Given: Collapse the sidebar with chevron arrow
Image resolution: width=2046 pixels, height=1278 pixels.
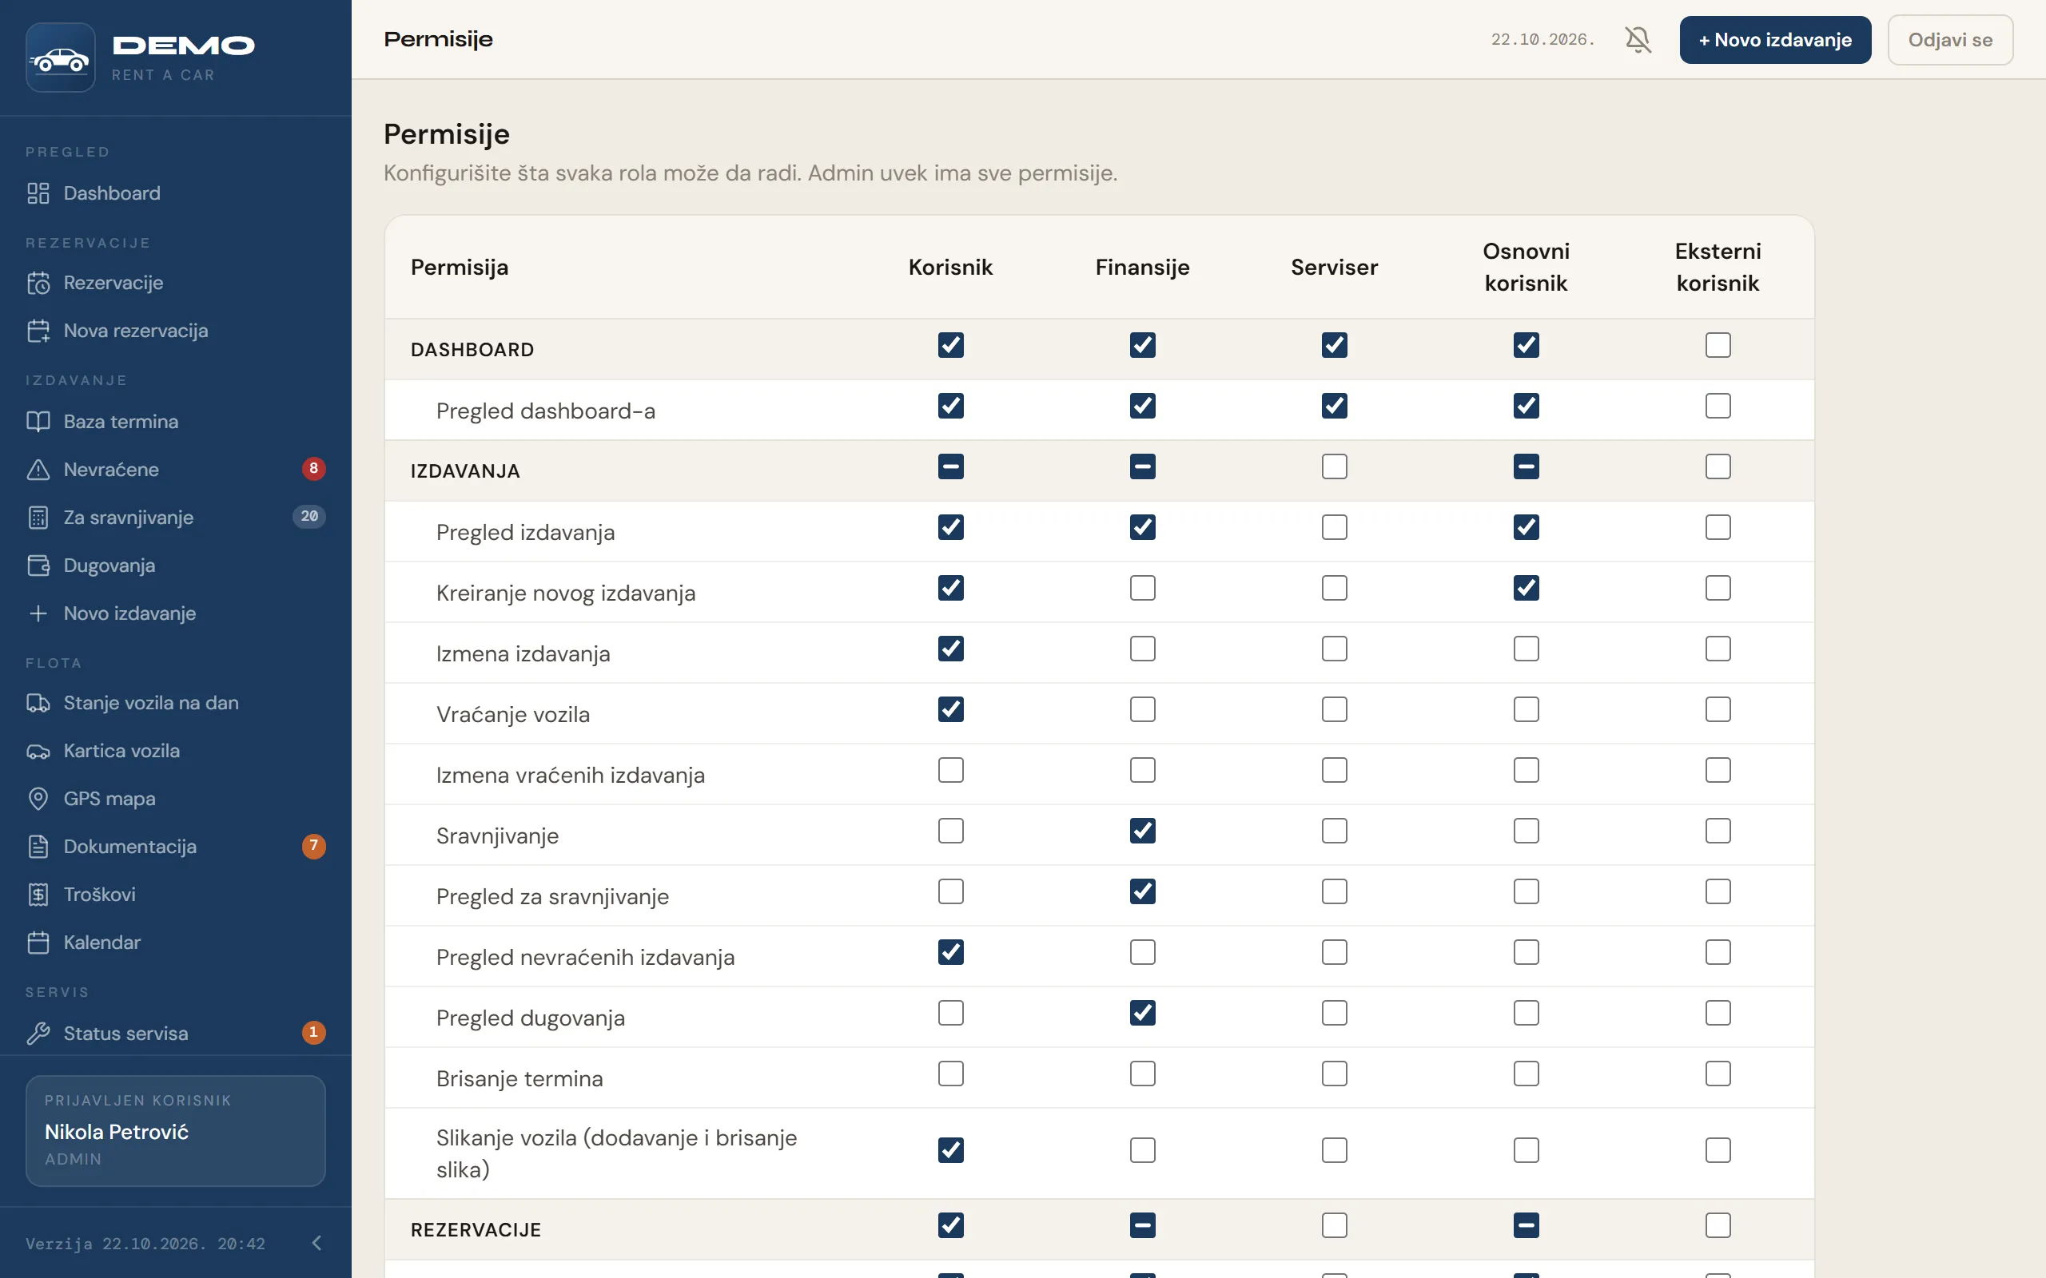Looking at the screenshot, I should [x=317, y=1243].
